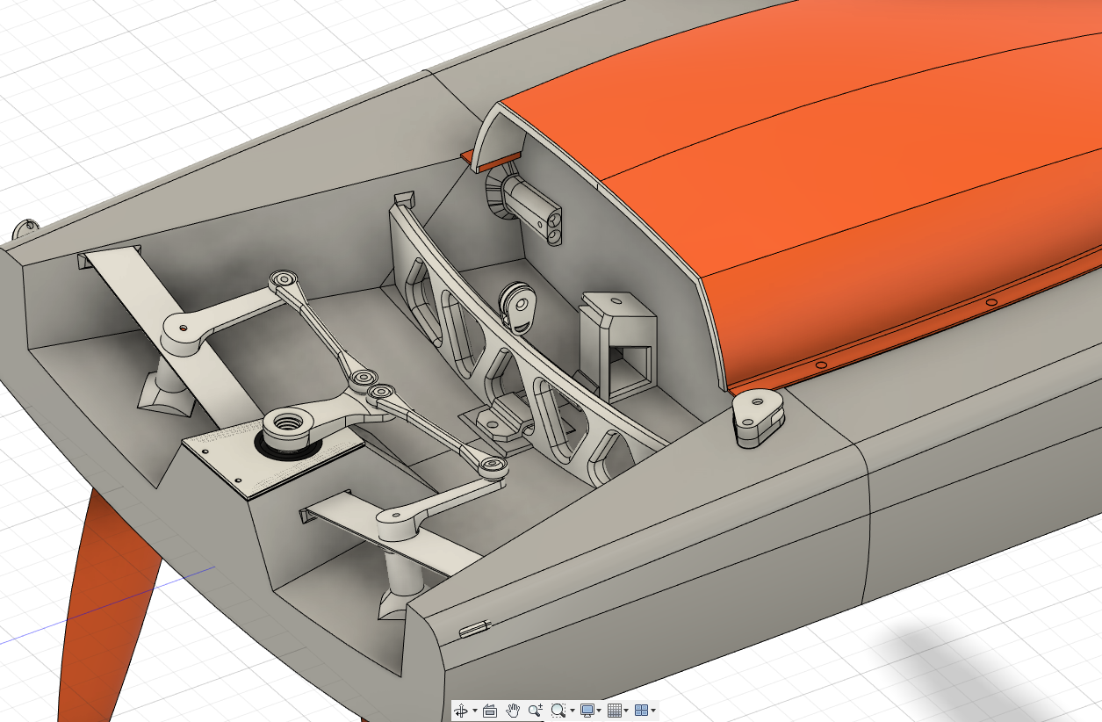1102x722 pixels.
Task: Click the Zoom Window fit icon
Action: (x=558, y=711)
